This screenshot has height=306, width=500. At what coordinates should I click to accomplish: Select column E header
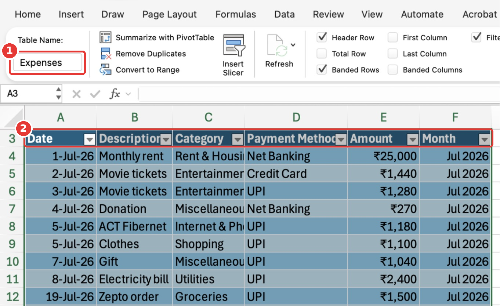pos(384,117)
